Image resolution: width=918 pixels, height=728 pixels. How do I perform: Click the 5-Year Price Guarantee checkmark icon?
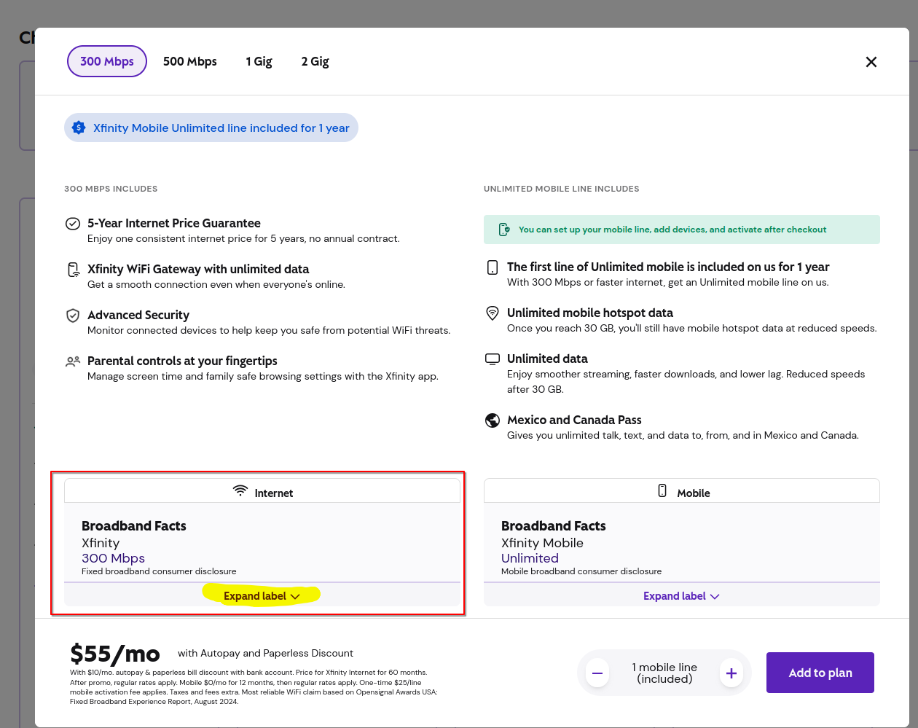point(73,224)
